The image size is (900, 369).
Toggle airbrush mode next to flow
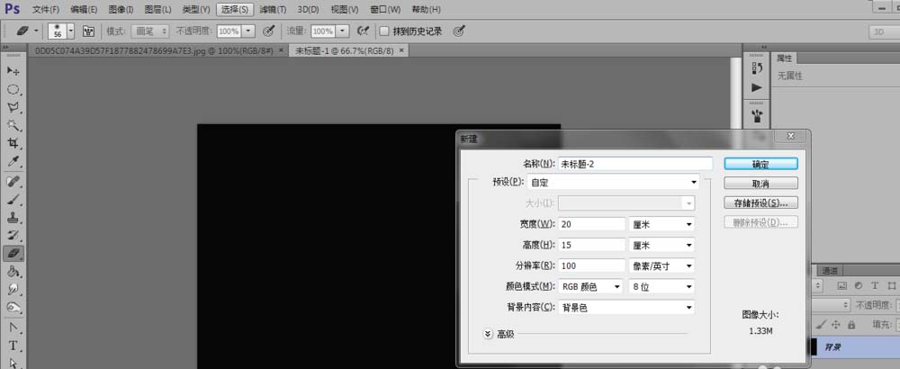(363, 31)
